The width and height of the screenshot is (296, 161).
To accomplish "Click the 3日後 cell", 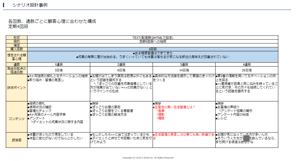I will pyautogui.click(x=59, y=70).
